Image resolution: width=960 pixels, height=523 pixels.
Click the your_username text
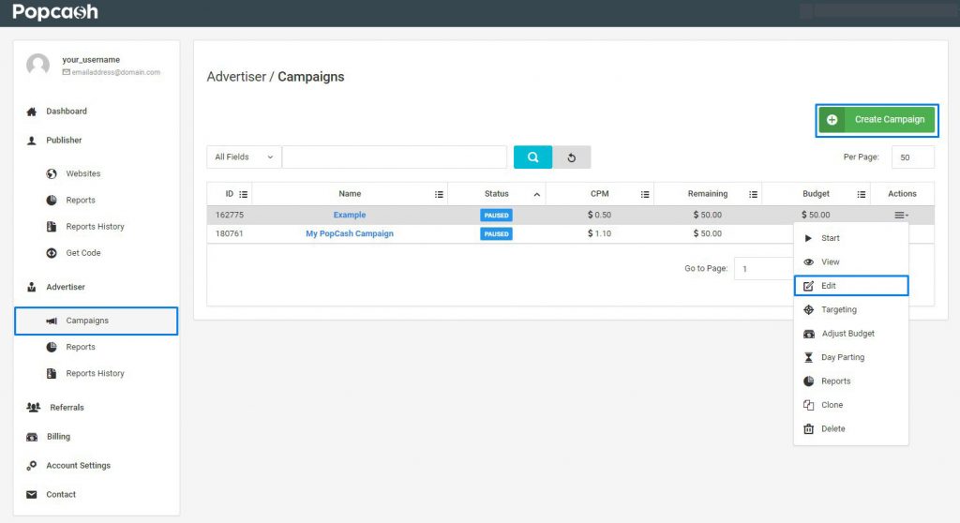pyautogui.click(x=91, y=59)
